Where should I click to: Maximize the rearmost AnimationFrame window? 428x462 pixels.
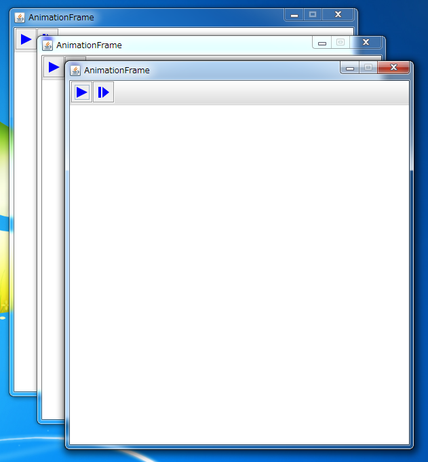pyautogui.click(x=313, y=14)
